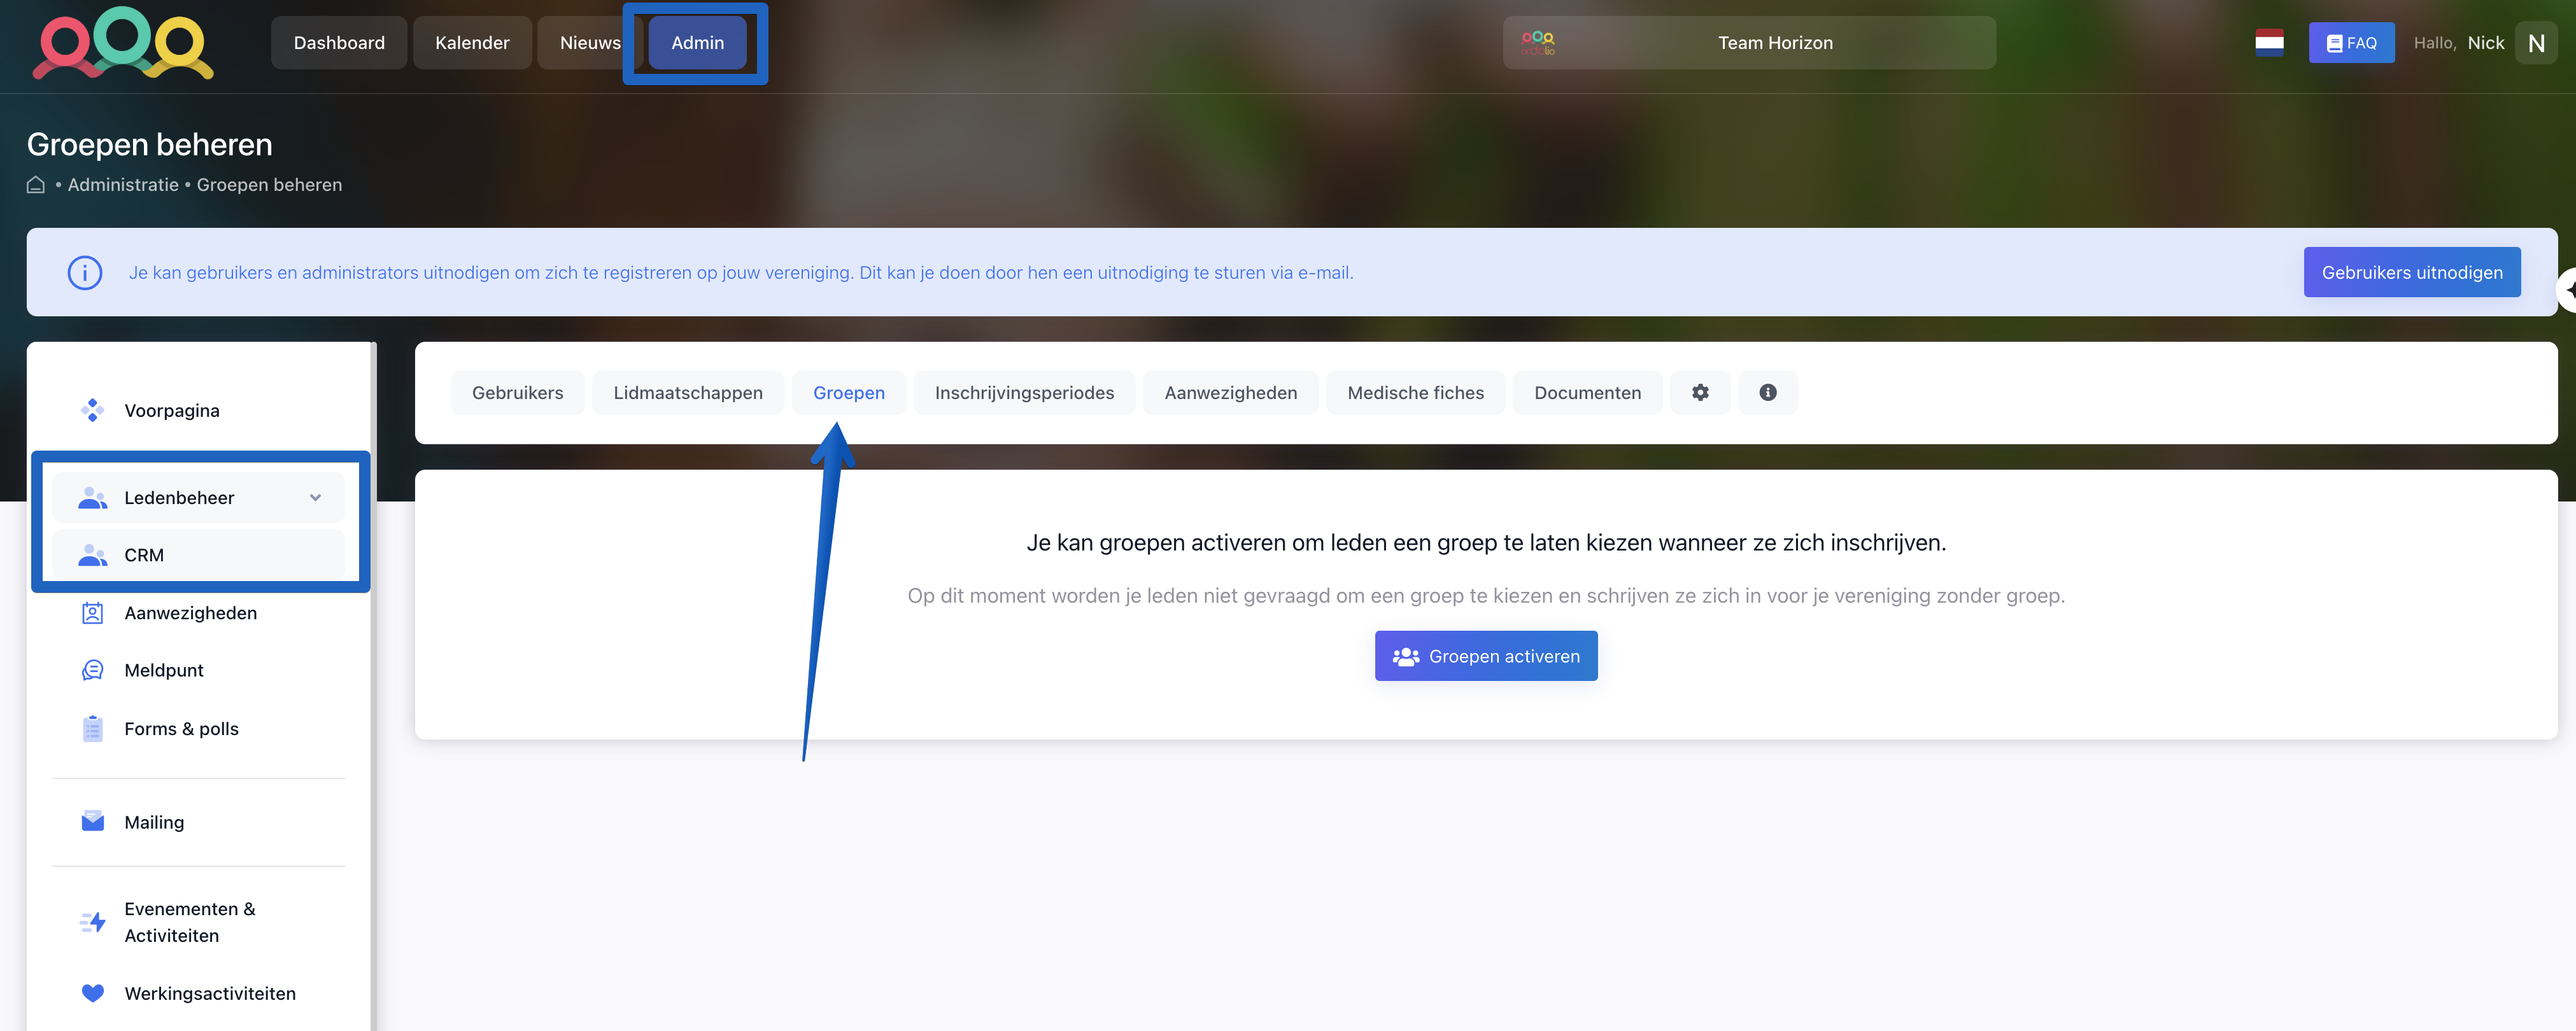Screen dimensions: 2576x1031
Task: Click the home breadcrumb icon
Action: tap(36, 185)
